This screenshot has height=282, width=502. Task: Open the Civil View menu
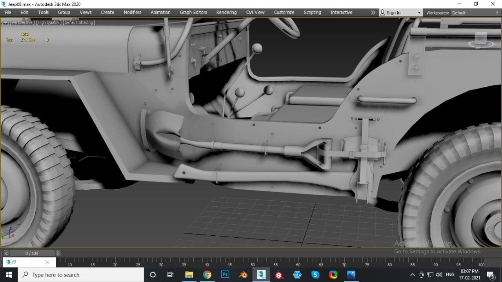coord(255,13)
